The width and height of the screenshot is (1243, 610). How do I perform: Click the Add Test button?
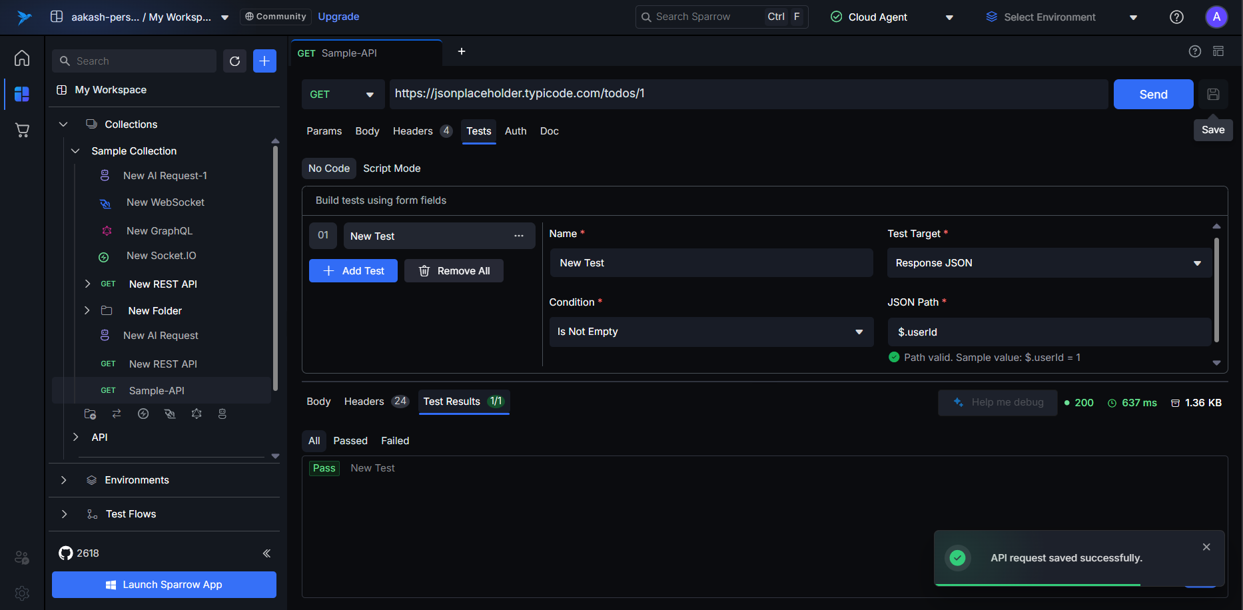pos(353,271)
